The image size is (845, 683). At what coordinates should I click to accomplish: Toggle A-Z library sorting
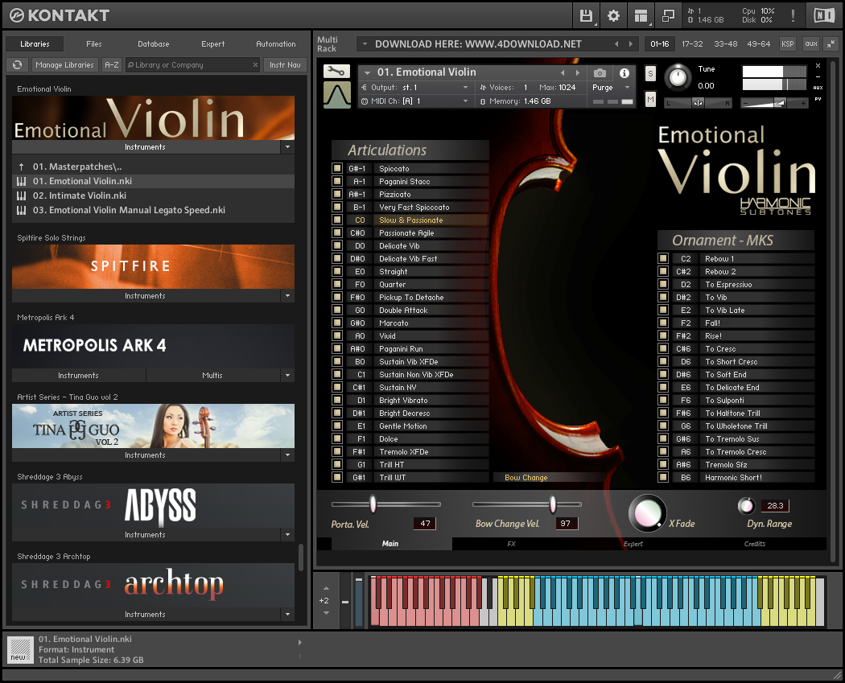[x=112, y=64]
